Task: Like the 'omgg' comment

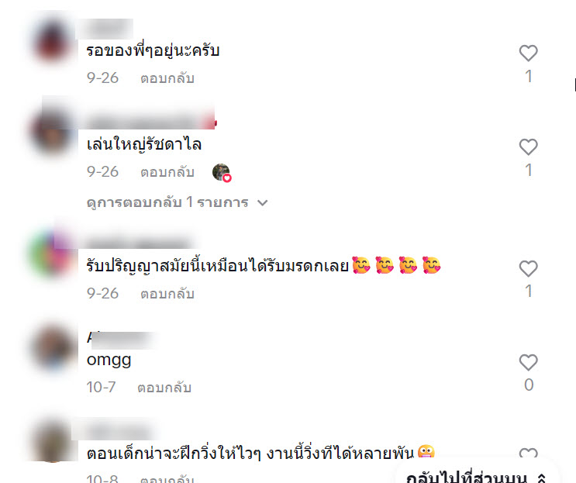Action: [x=528, y=363]
